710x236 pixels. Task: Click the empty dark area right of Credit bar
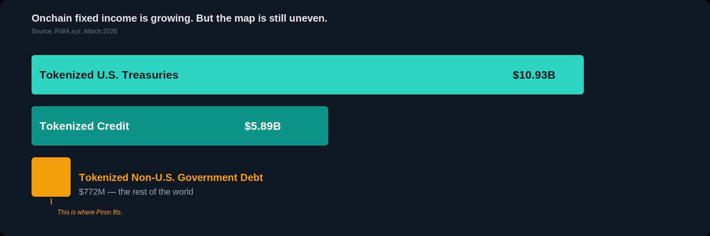[488, 126]
